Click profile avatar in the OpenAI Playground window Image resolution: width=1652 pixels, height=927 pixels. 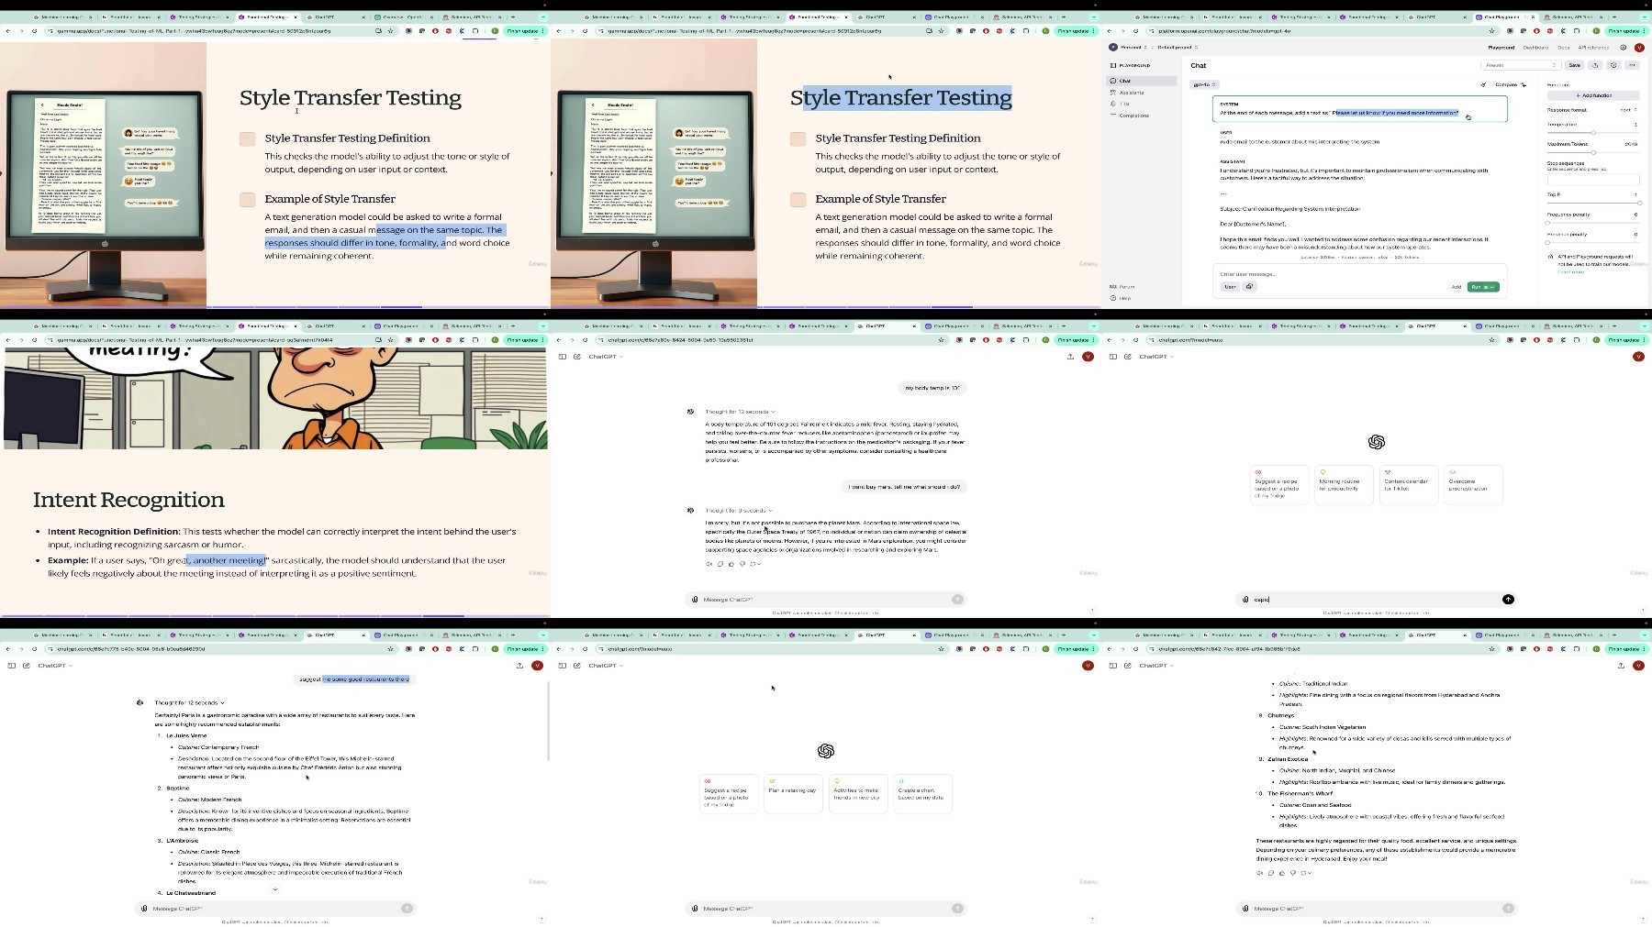click(1638, 48)
